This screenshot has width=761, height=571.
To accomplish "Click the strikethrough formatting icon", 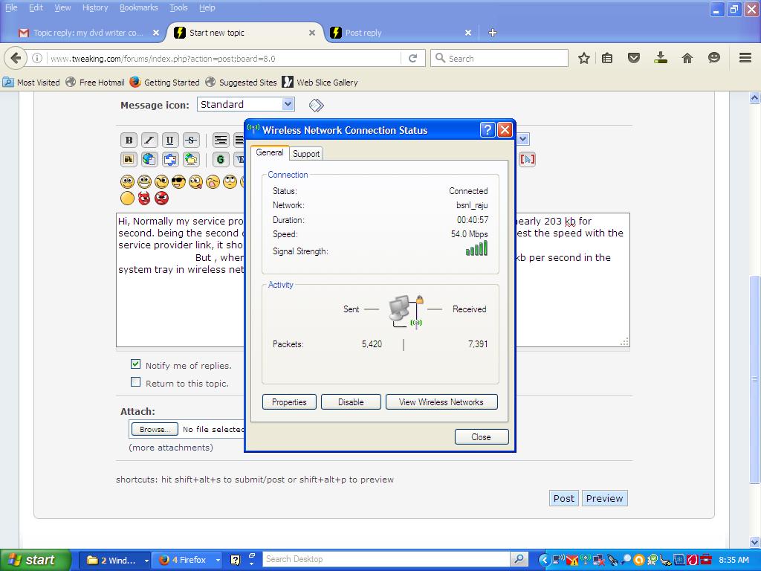I will (191, 140).
